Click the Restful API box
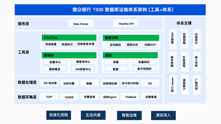221x124 pixels. pos(126,23)
